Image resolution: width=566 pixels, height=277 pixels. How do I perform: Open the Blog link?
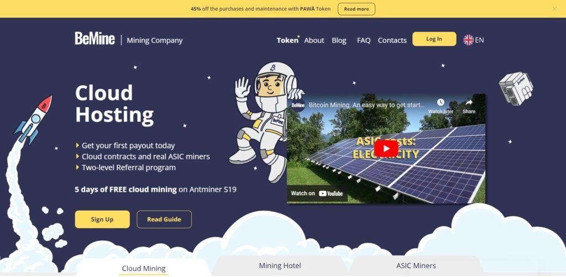tap(339, 40)
